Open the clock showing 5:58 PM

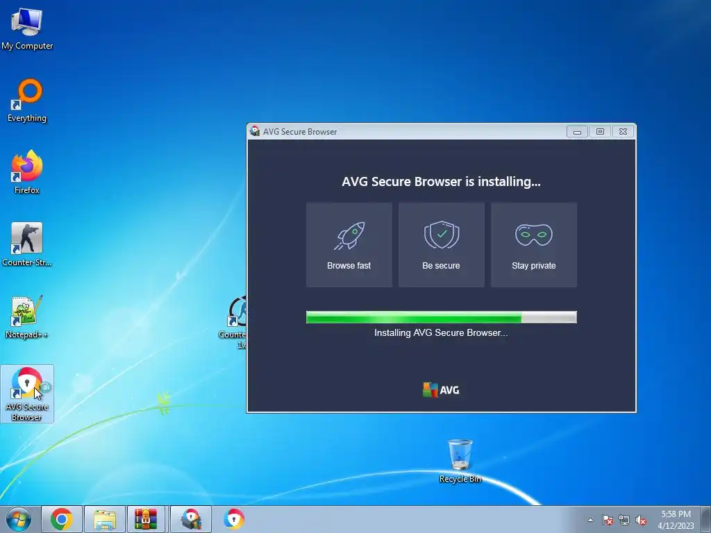point(676,520)
